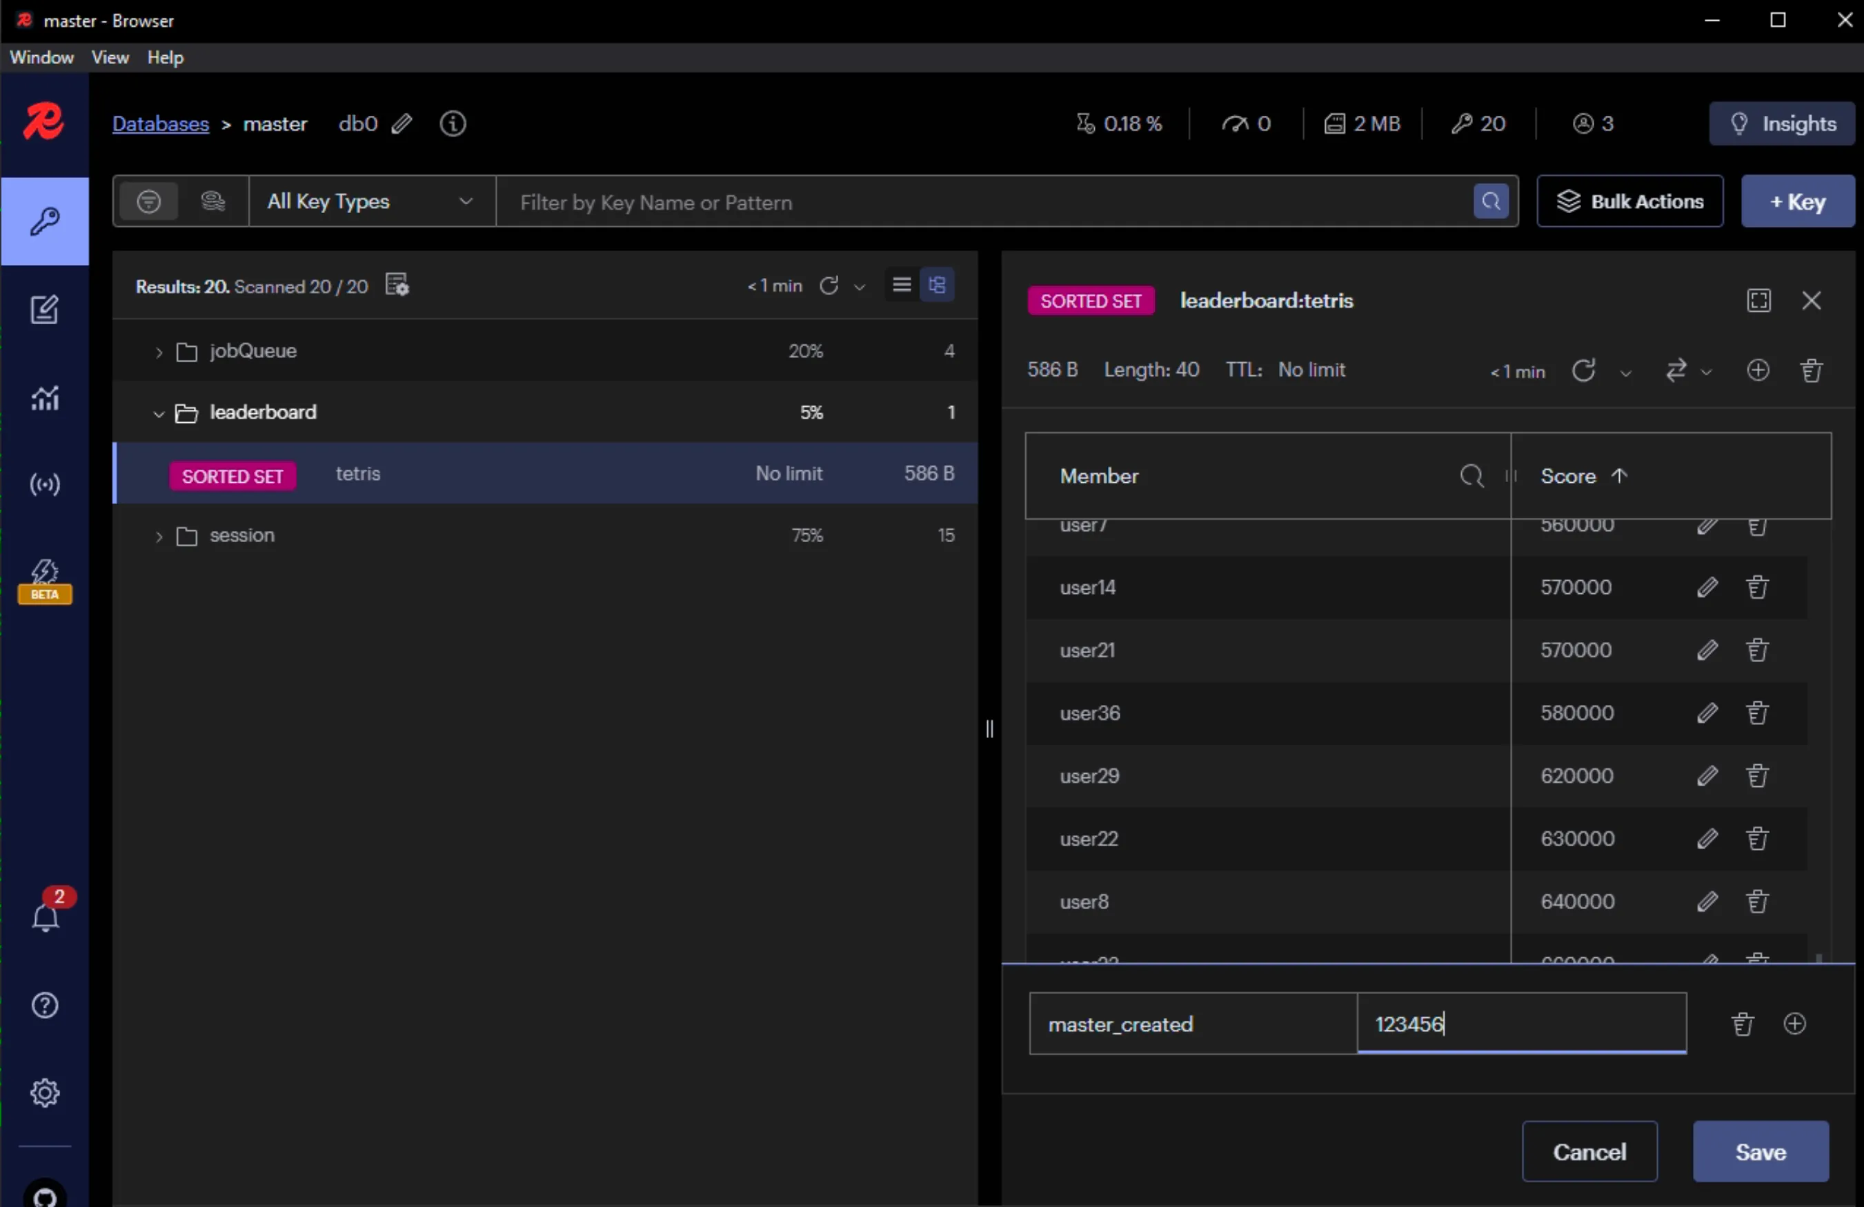Remove member user29
This screenshot has height=1207, width=1864.
pos(1756,776)
